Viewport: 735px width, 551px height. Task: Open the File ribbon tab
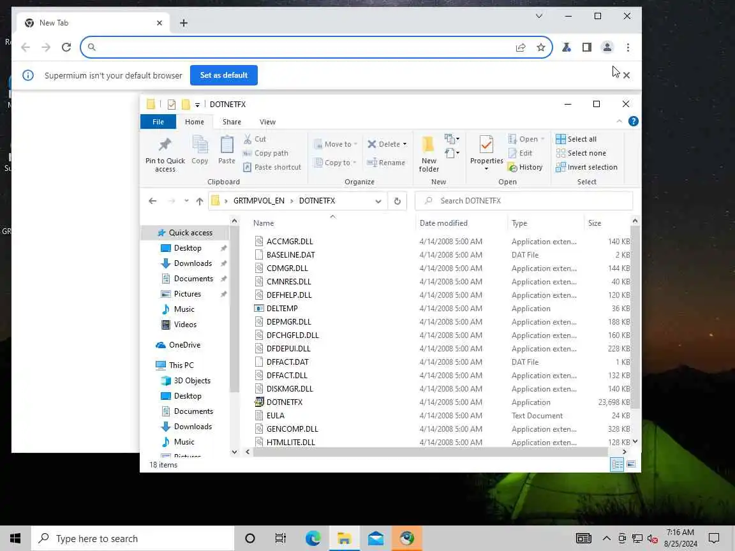[158, 122]
